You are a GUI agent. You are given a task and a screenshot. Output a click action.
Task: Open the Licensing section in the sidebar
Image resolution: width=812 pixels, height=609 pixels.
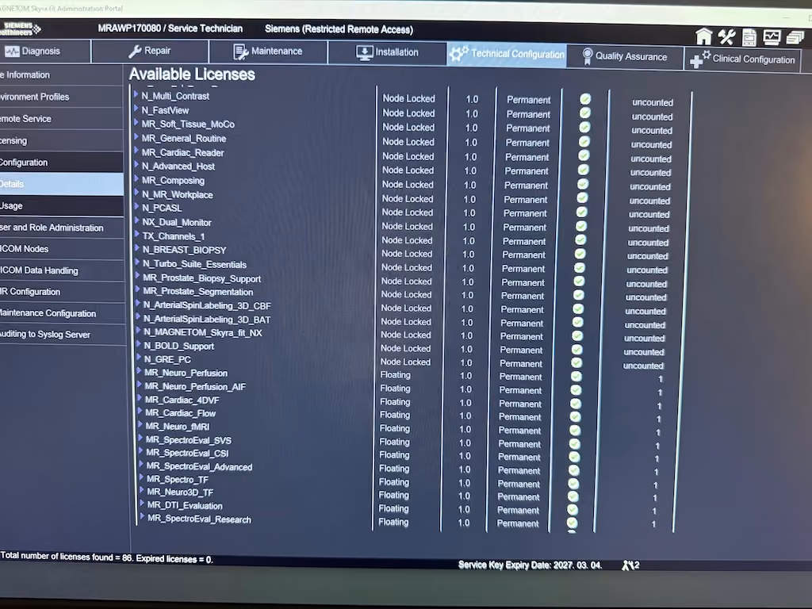(x=61, y=140)
